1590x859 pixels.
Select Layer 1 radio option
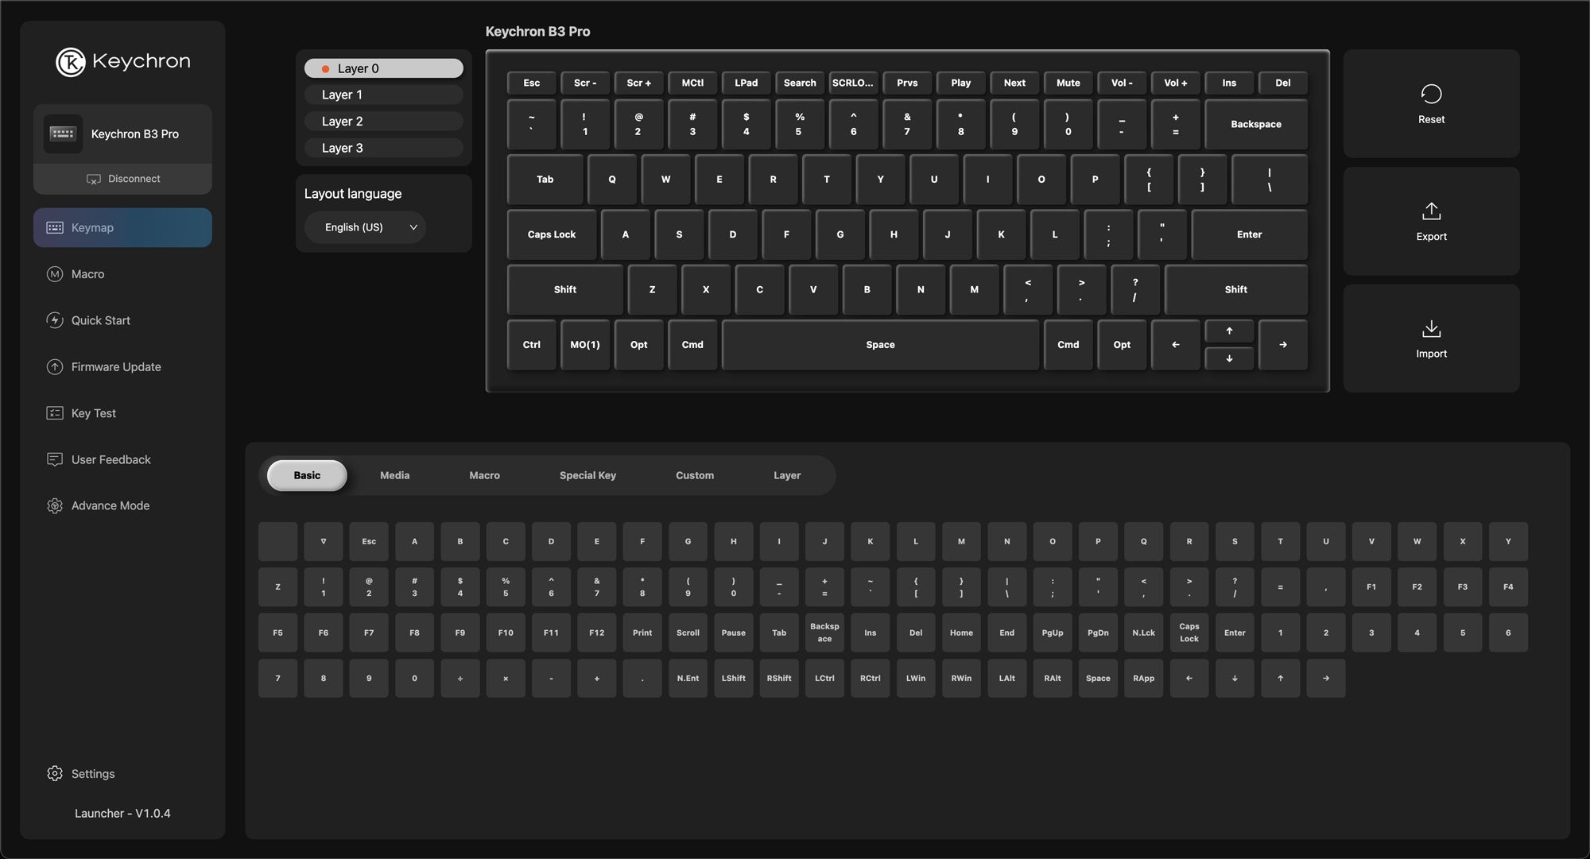[383, 95]
